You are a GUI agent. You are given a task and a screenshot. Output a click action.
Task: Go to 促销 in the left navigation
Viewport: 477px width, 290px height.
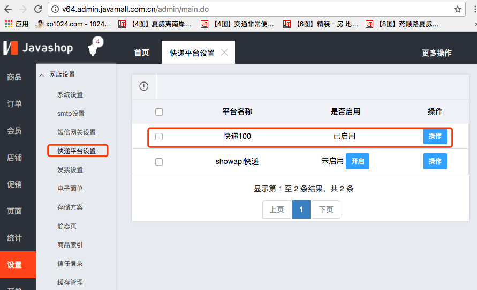(14, 184)
